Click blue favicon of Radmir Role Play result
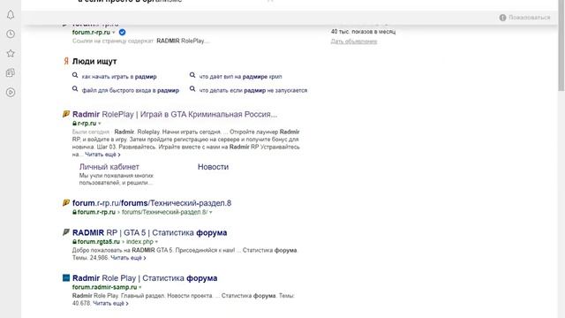The height and width of the screenshot is (318, 565). pyautogui.click(x=66, y=277)
